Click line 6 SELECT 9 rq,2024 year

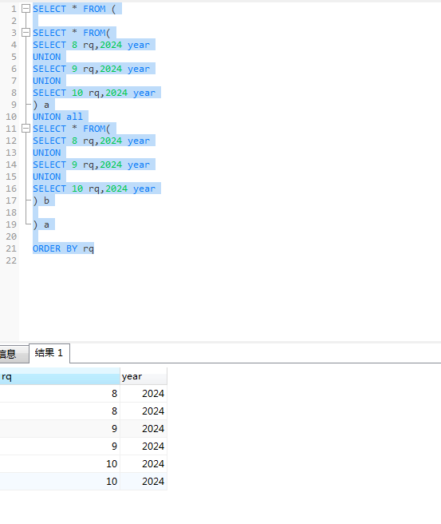(91, 69)
